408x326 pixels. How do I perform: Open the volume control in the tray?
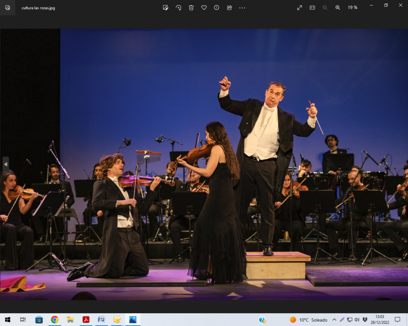[357, 320]
